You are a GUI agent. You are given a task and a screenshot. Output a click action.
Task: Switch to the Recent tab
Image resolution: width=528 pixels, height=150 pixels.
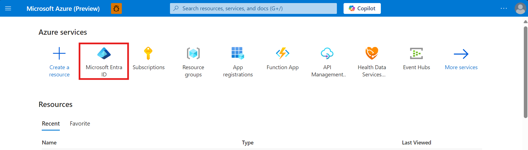tap(51, 124)
